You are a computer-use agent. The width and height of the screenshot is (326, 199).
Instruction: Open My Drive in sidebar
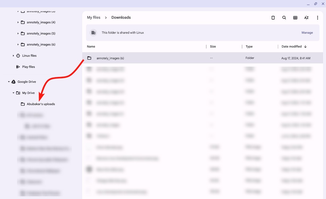click(x=28, y=93)
